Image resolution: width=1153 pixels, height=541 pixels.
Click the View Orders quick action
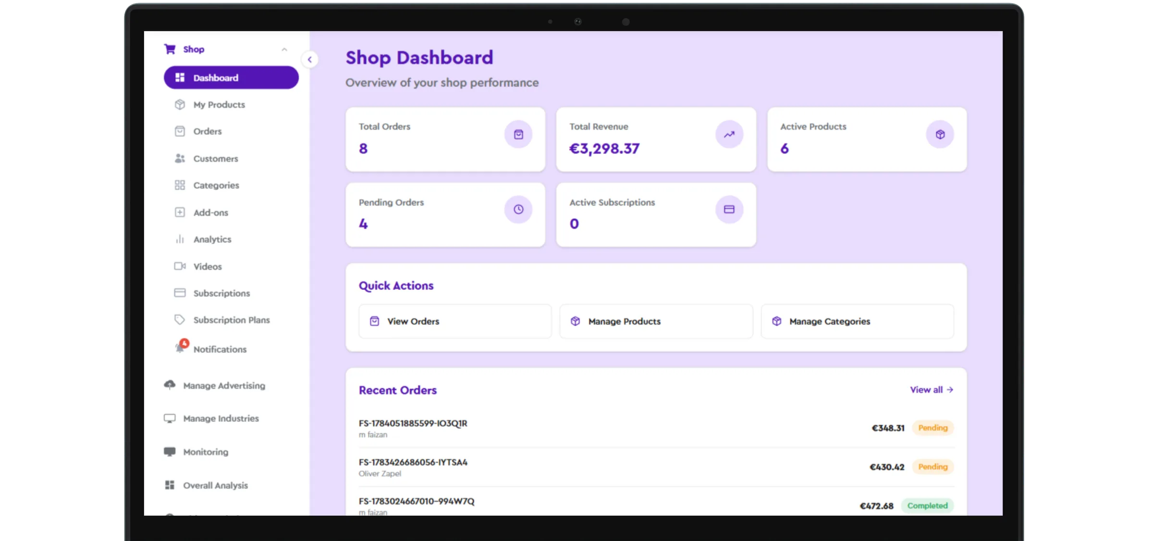point(455,321)
